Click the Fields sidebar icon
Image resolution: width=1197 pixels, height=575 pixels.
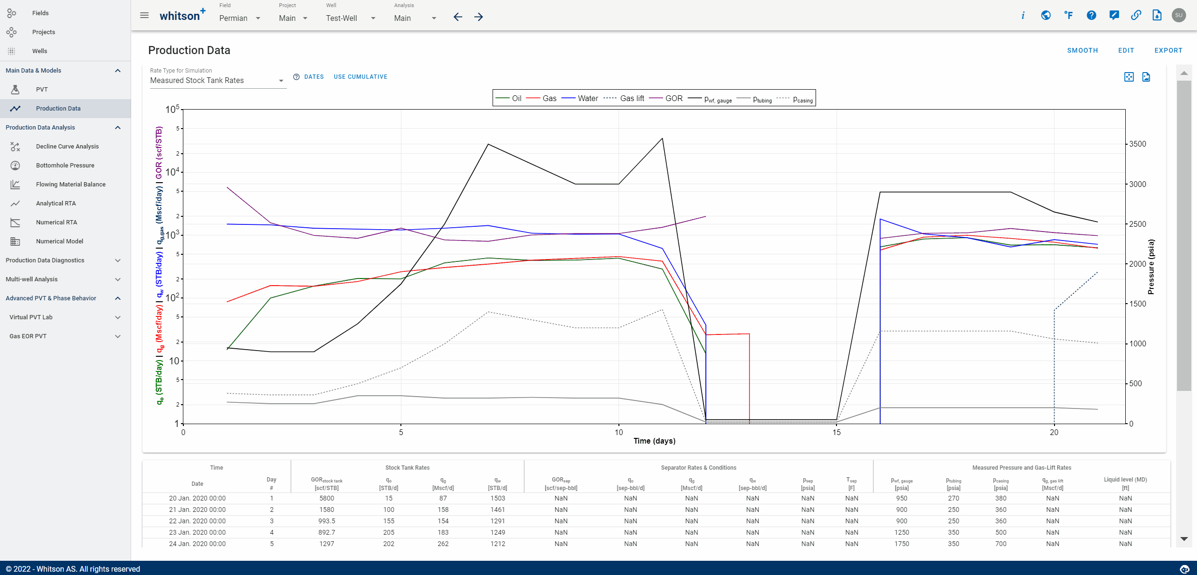click(x=11, y=13)
